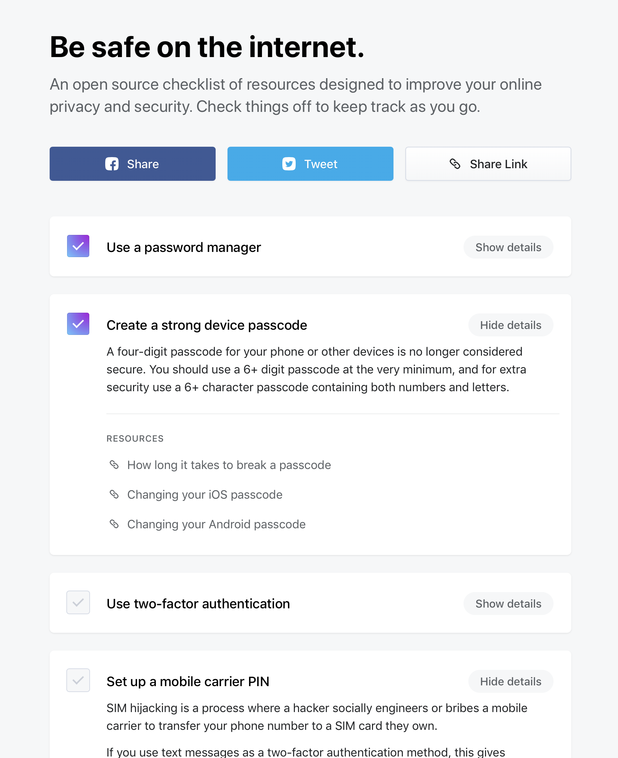
Task: Click the link icon beside the passcode-breaking resource
Action: [114, 465]
